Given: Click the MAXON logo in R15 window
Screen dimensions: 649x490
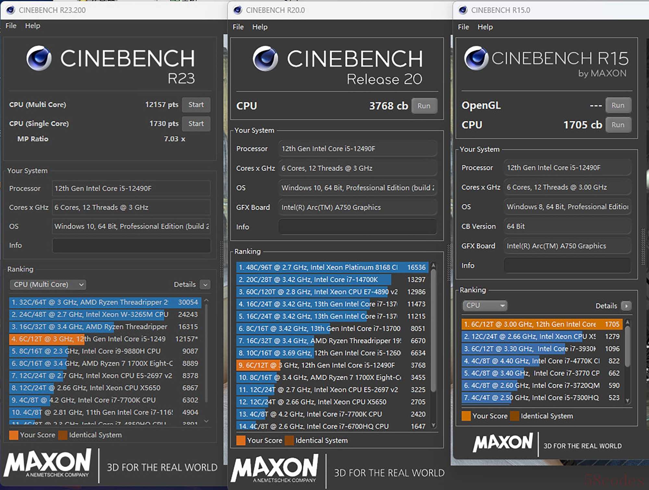Looking at the screenshot, I should 503,442.
